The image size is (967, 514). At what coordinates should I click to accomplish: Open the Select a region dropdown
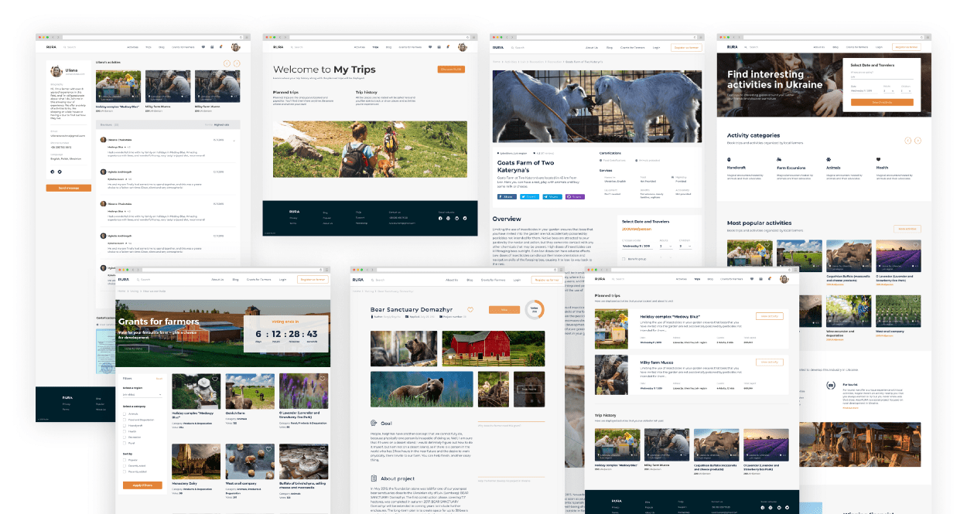tap(142, 394)
